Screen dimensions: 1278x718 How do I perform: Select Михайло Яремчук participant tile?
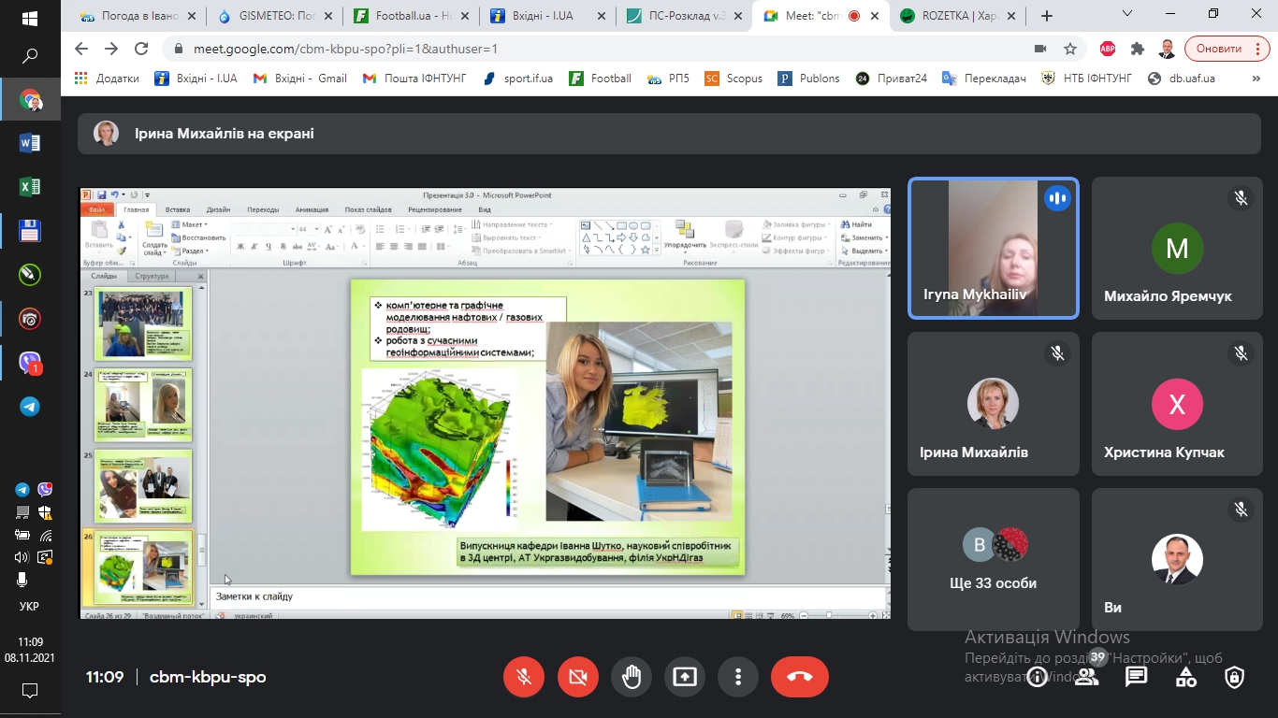1177,249
